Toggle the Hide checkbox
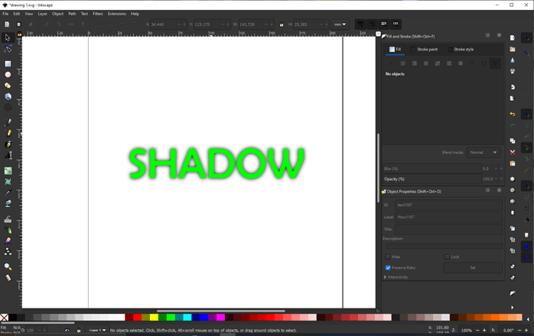The height and width of the screenshot is (336, 534). tap(388, 256)
